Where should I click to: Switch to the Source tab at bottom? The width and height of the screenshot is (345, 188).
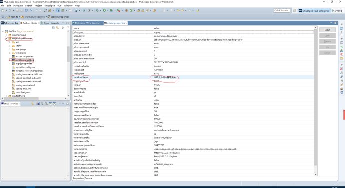pos(89,178)
